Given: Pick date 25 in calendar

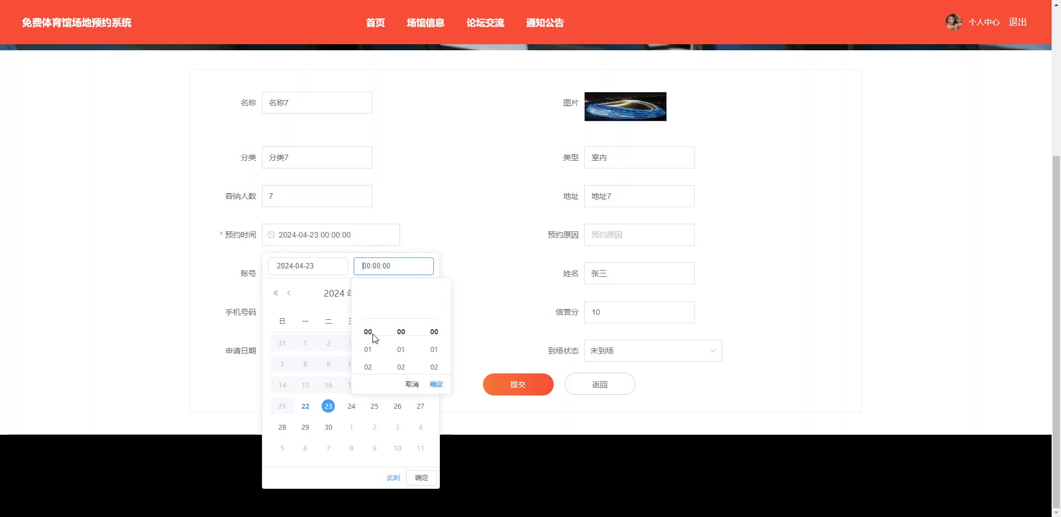Looking at the screenshot, I should tap(375, 407).
